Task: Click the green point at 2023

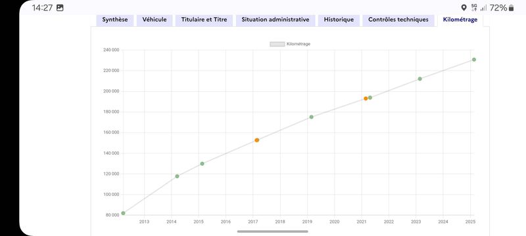Action: click(x=419, y=79)
